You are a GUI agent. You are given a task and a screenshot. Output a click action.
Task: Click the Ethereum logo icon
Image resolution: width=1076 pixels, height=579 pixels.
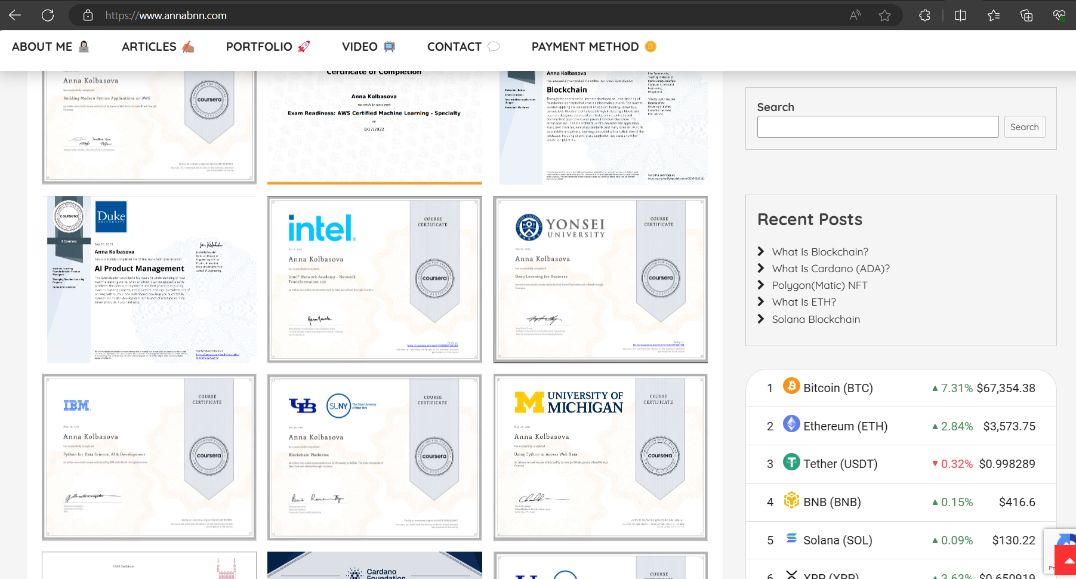[791, 424]
